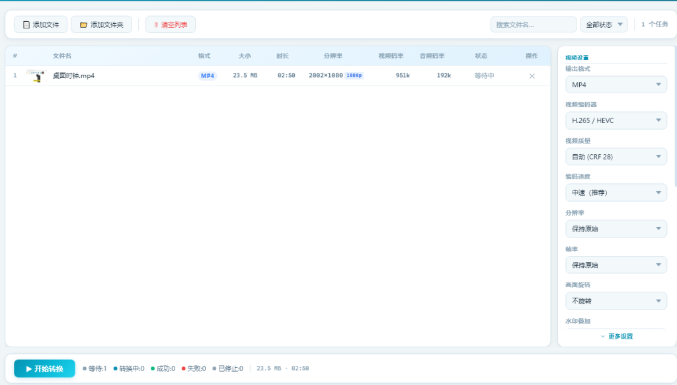
Task: Sort the list by 文件名 column header
Action: point(62,56)
